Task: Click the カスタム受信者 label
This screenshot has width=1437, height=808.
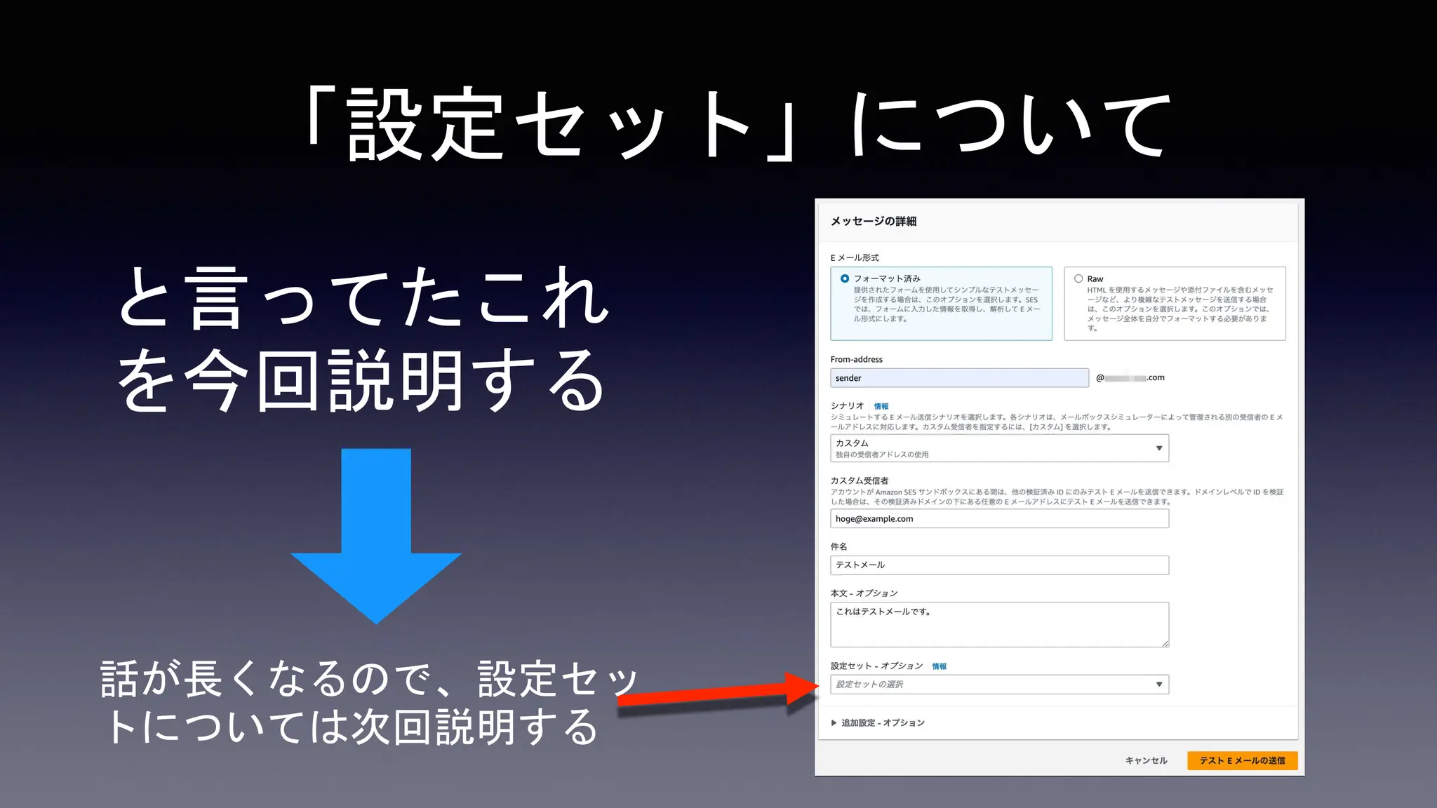Action: click(x=859, y=480)
